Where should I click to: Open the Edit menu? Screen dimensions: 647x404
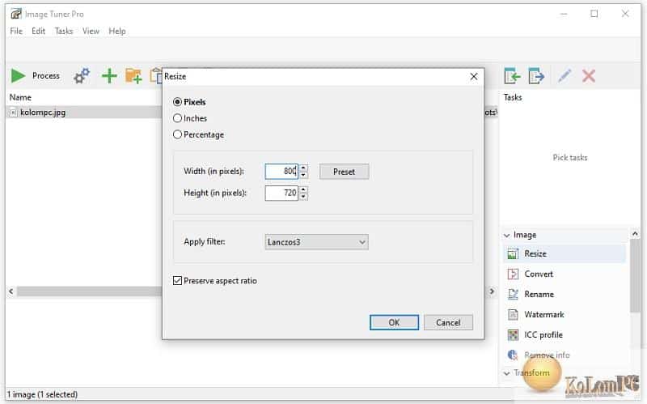point(38,31)
